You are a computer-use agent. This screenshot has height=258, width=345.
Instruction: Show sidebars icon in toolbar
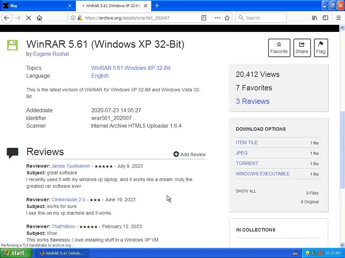click(x=325, y=18)
